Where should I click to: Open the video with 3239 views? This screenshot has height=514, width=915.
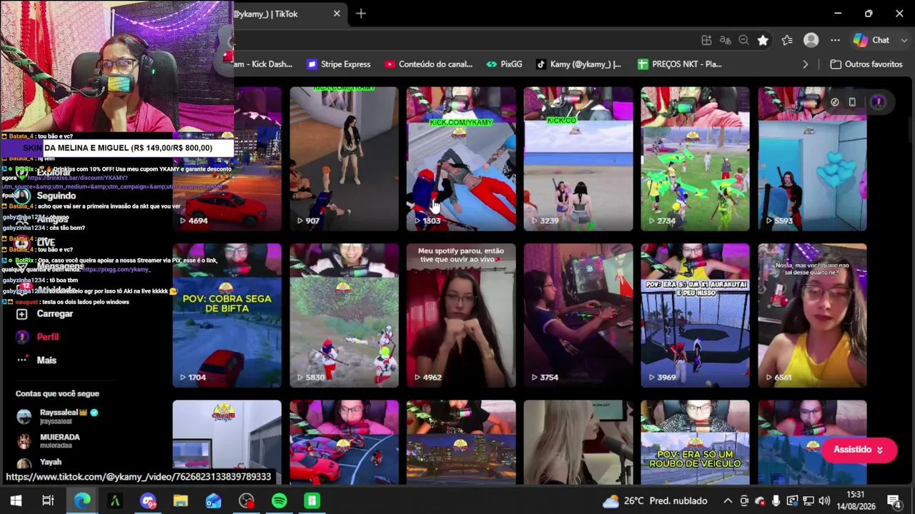click(578, 158)
